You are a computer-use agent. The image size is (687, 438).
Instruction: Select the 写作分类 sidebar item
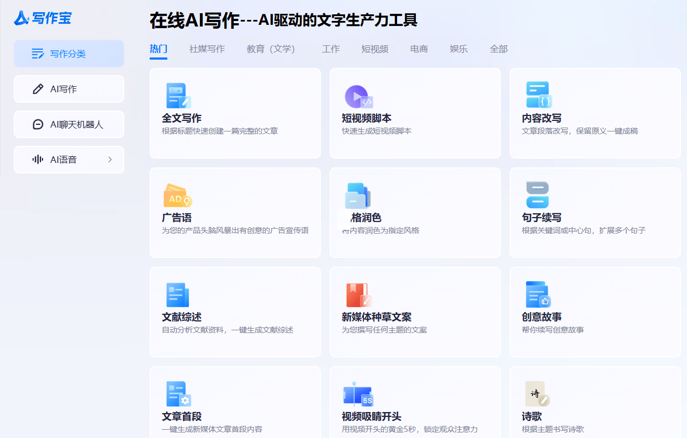68,54
